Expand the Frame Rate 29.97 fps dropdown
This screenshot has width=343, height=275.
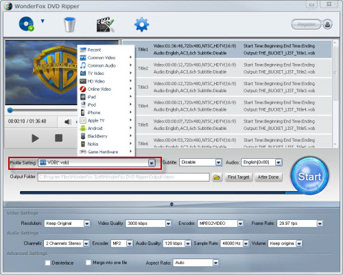tap(320, 223)
